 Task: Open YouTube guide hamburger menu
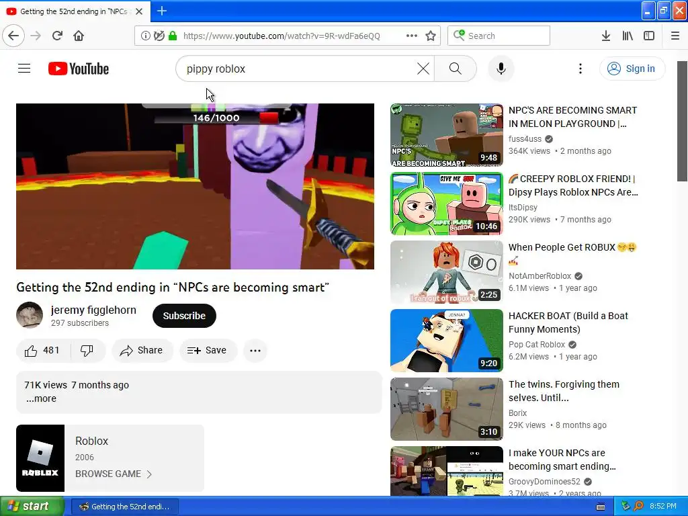24,69
